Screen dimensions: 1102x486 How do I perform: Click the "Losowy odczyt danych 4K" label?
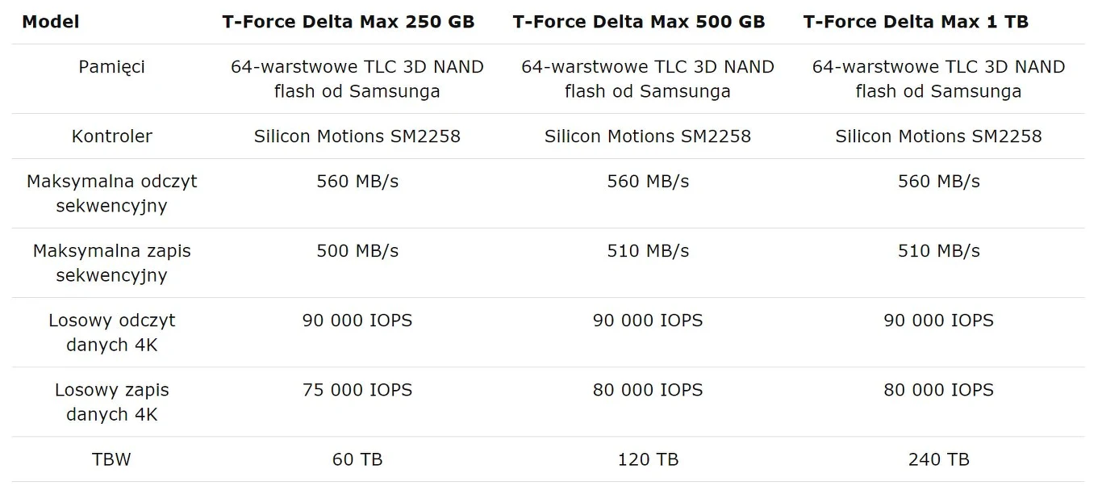coord(112,333)
